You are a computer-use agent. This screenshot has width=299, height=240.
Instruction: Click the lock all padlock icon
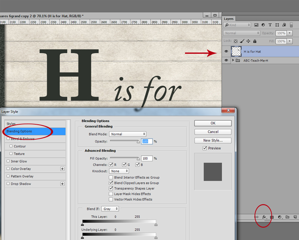point(255,41)
